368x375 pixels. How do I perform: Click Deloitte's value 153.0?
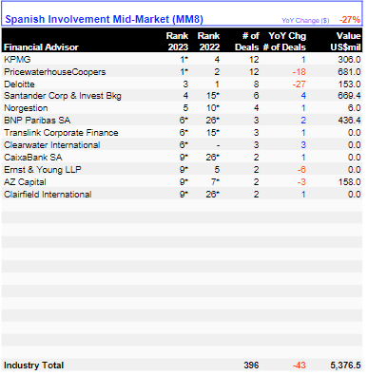(x=349, y=84)
